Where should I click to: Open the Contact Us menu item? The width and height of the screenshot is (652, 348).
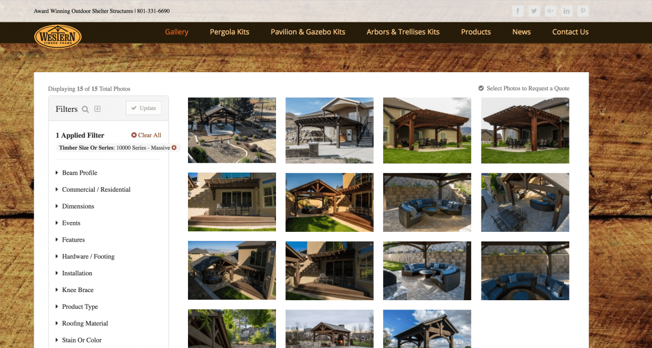pos(570,32)
